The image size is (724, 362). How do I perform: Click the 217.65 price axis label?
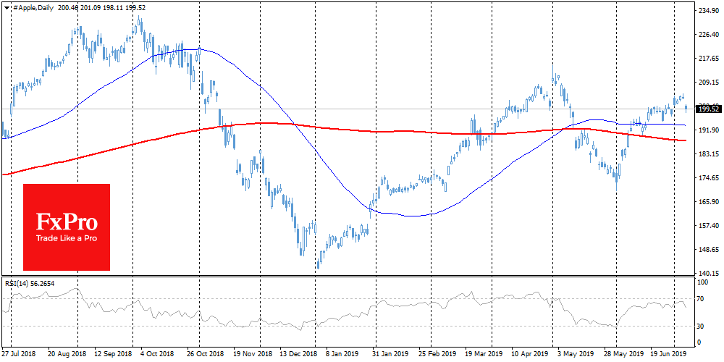(x=708, y=59)
